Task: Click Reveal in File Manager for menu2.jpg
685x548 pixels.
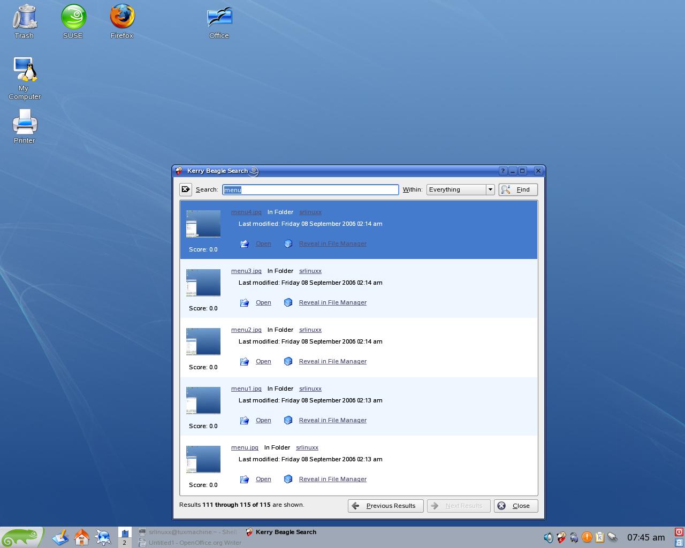Action: click(333, 361)
